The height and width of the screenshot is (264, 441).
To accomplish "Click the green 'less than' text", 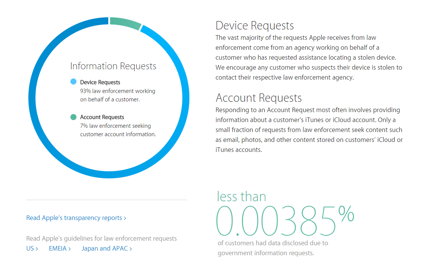I will 241,196.
